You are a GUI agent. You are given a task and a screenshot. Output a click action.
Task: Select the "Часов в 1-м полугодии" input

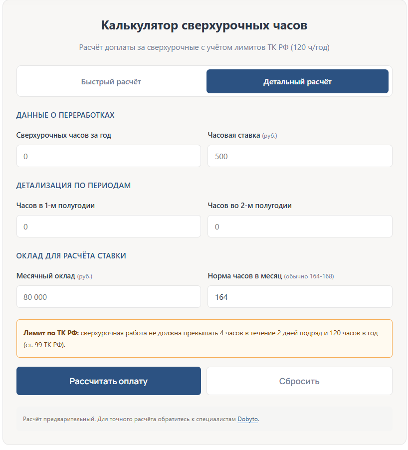pyautogui.click(x=109, y=226)
